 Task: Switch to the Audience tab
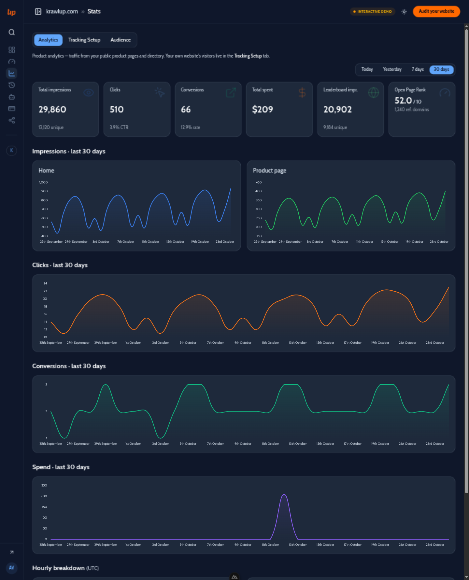coord(121,40)
